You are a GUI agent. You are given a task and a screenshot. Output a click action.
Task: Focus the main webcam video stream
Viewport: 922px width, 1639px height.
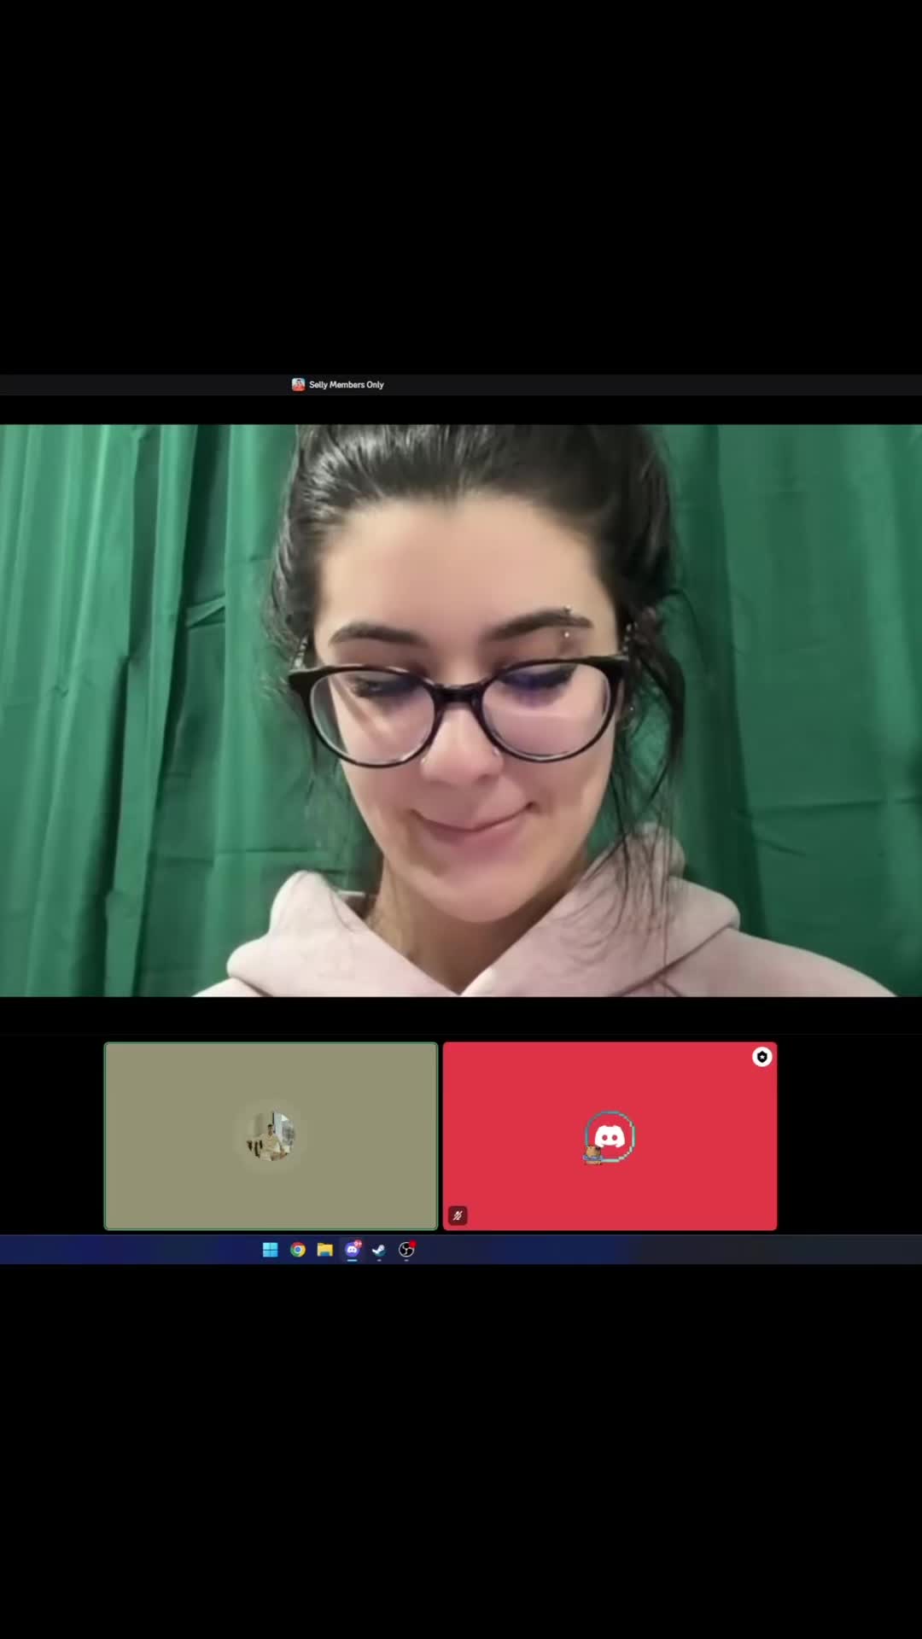[461, 710]
